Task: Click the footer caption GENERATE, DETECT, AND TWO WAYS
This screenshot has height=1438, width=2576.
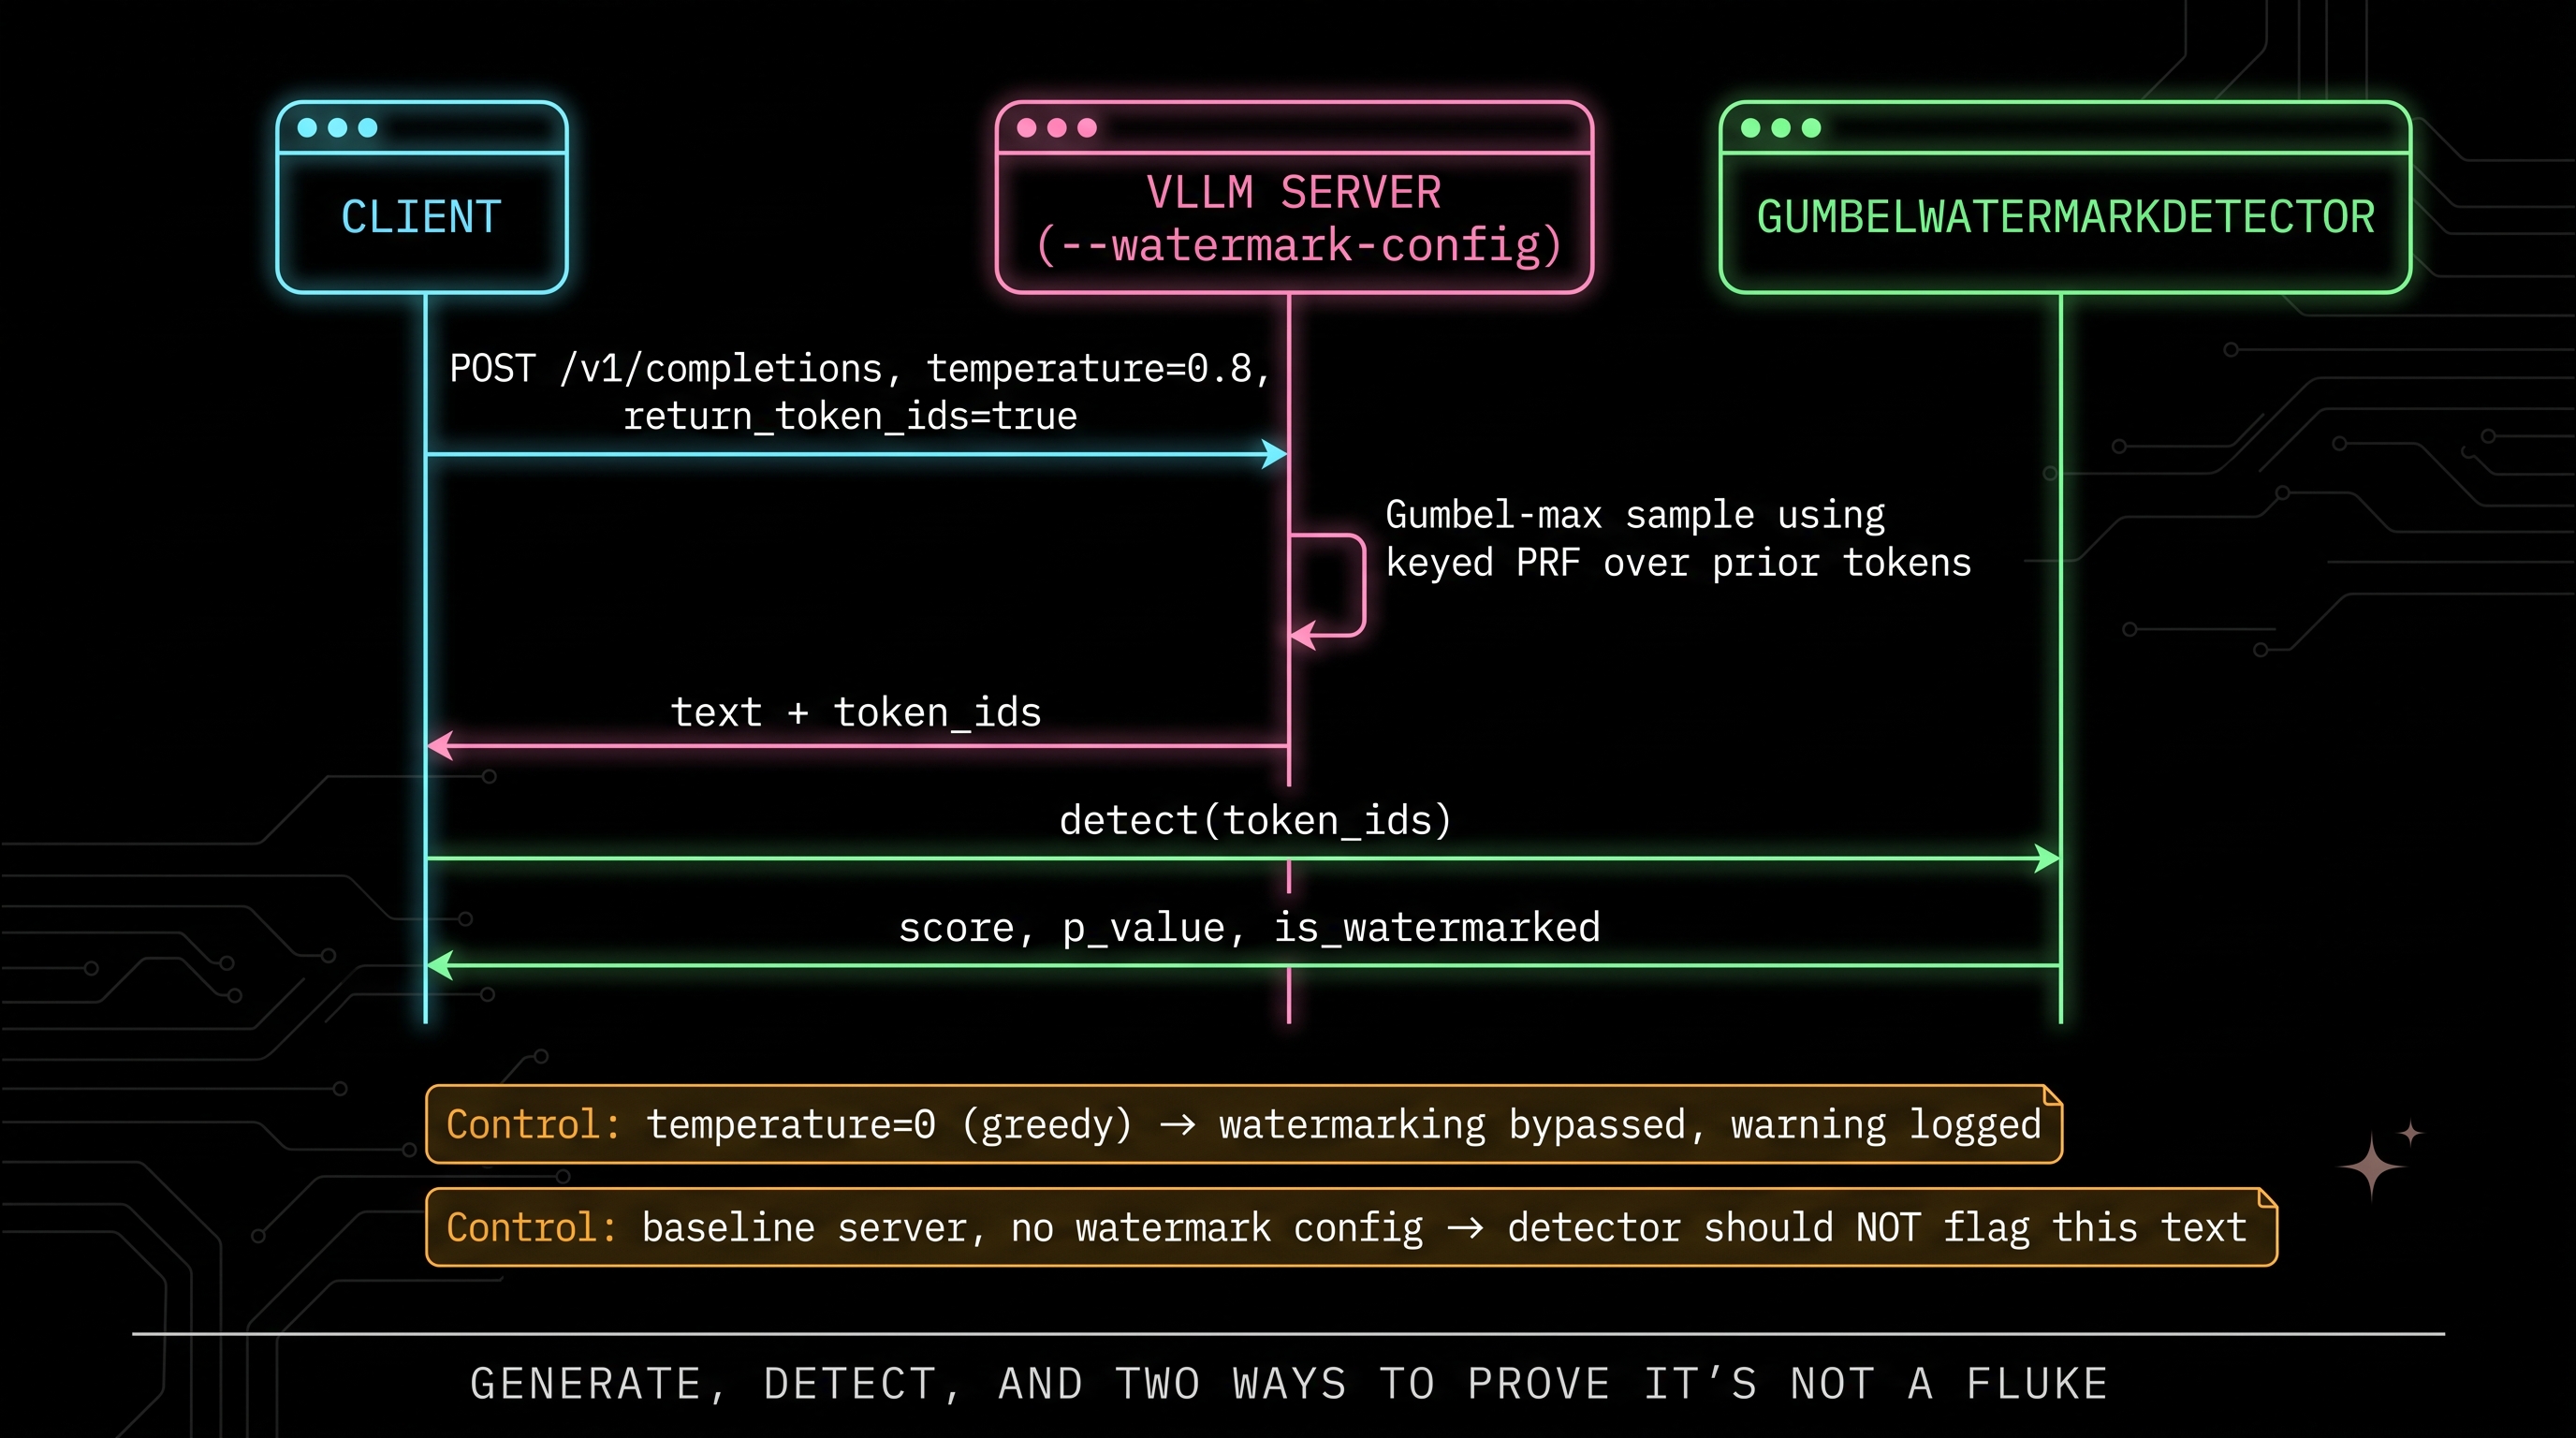Action: tap(1289, 1385)
